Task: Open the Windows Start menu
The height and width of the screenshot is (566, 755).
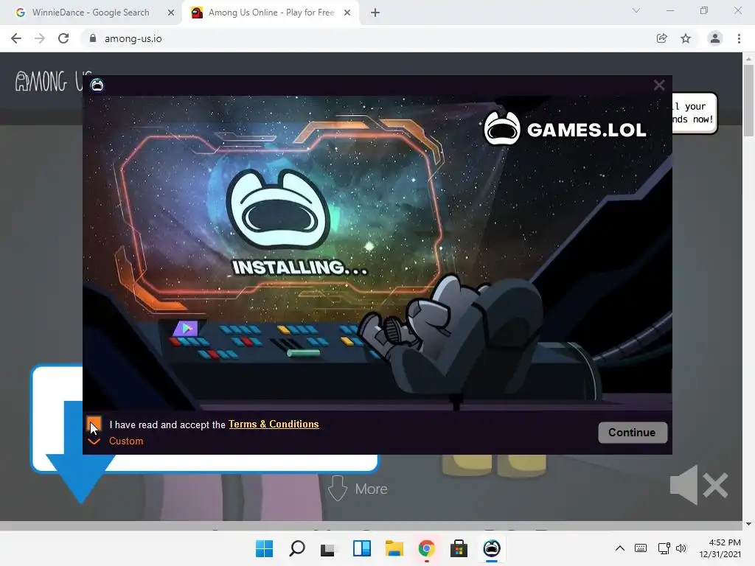Action: coord(264,548)
